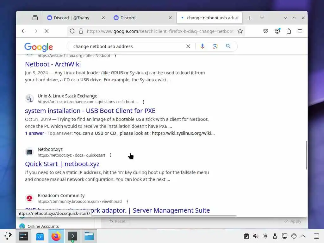324x243 pixels.
Task: Bookmark this page with the star
Action: click(240, 31)
